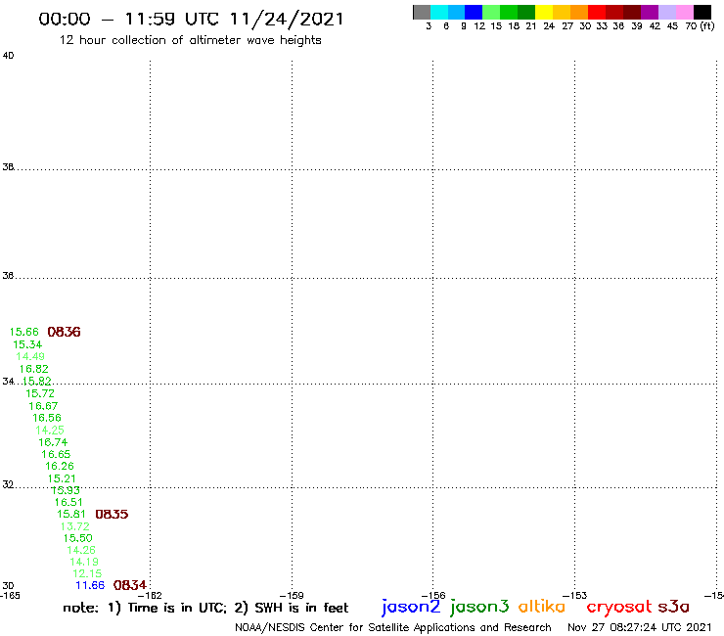
Task: Click latitude axis label 34
Action: coord(8,382)
